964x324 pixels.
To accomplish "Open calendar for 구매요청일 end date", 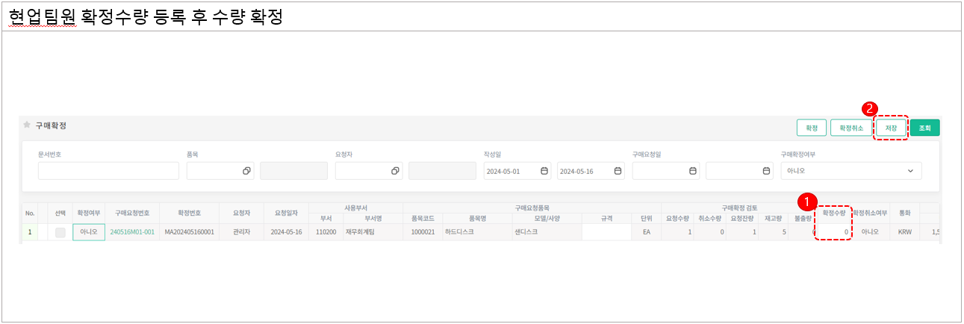I will (765, 171).
